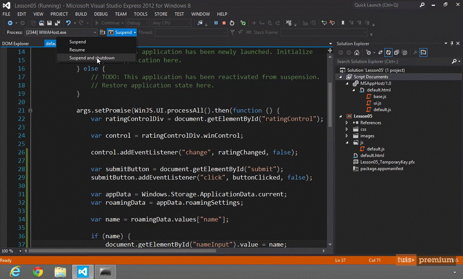The height and width of the screenshot is (279, 463).
Task: Click the Solution Explorer search magnifier icon
Action: click(x=454, y=61)
